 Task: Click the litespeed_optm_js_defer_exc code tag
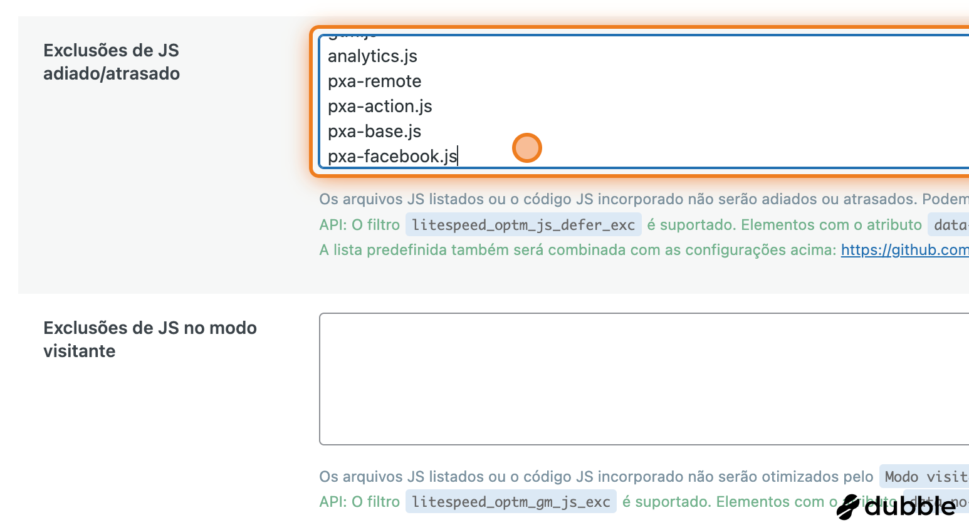point(523,225)
